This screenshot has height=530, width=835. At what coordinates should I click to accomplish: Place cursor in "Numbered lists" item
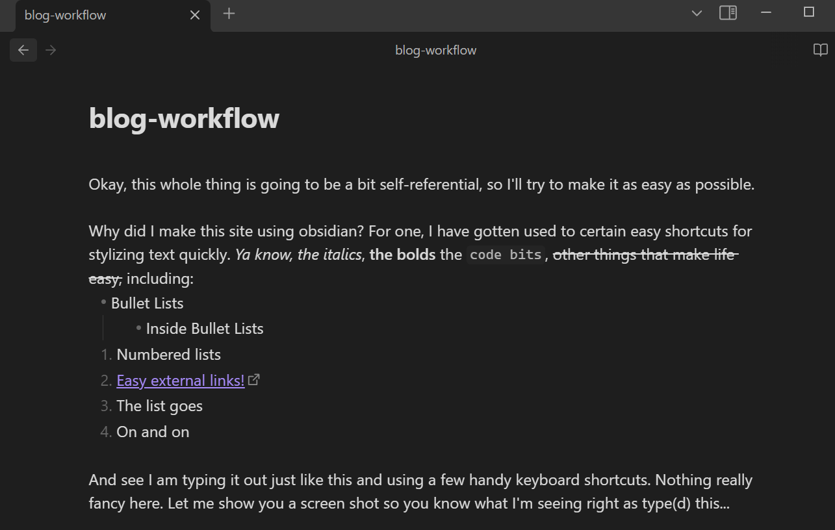pos(168,355)
